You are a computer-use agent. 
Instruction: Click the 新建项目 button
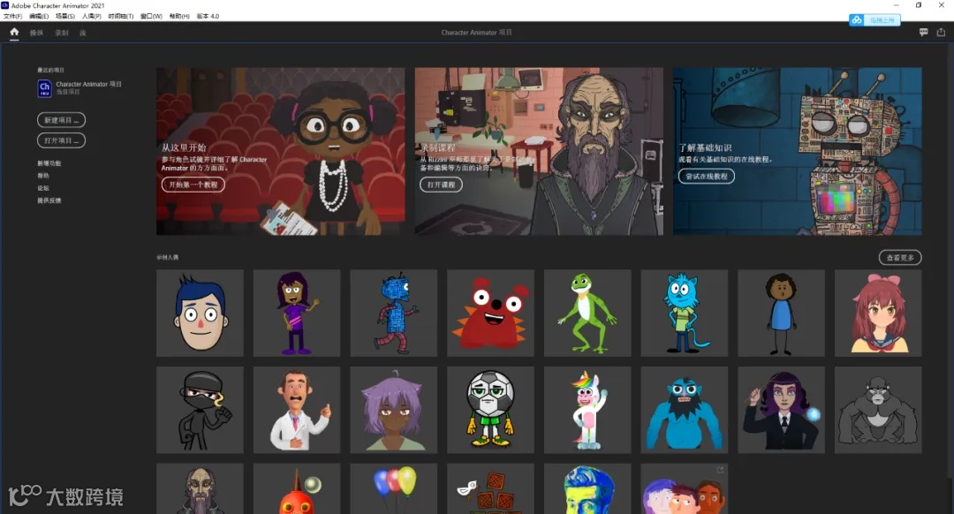(62, 120)
